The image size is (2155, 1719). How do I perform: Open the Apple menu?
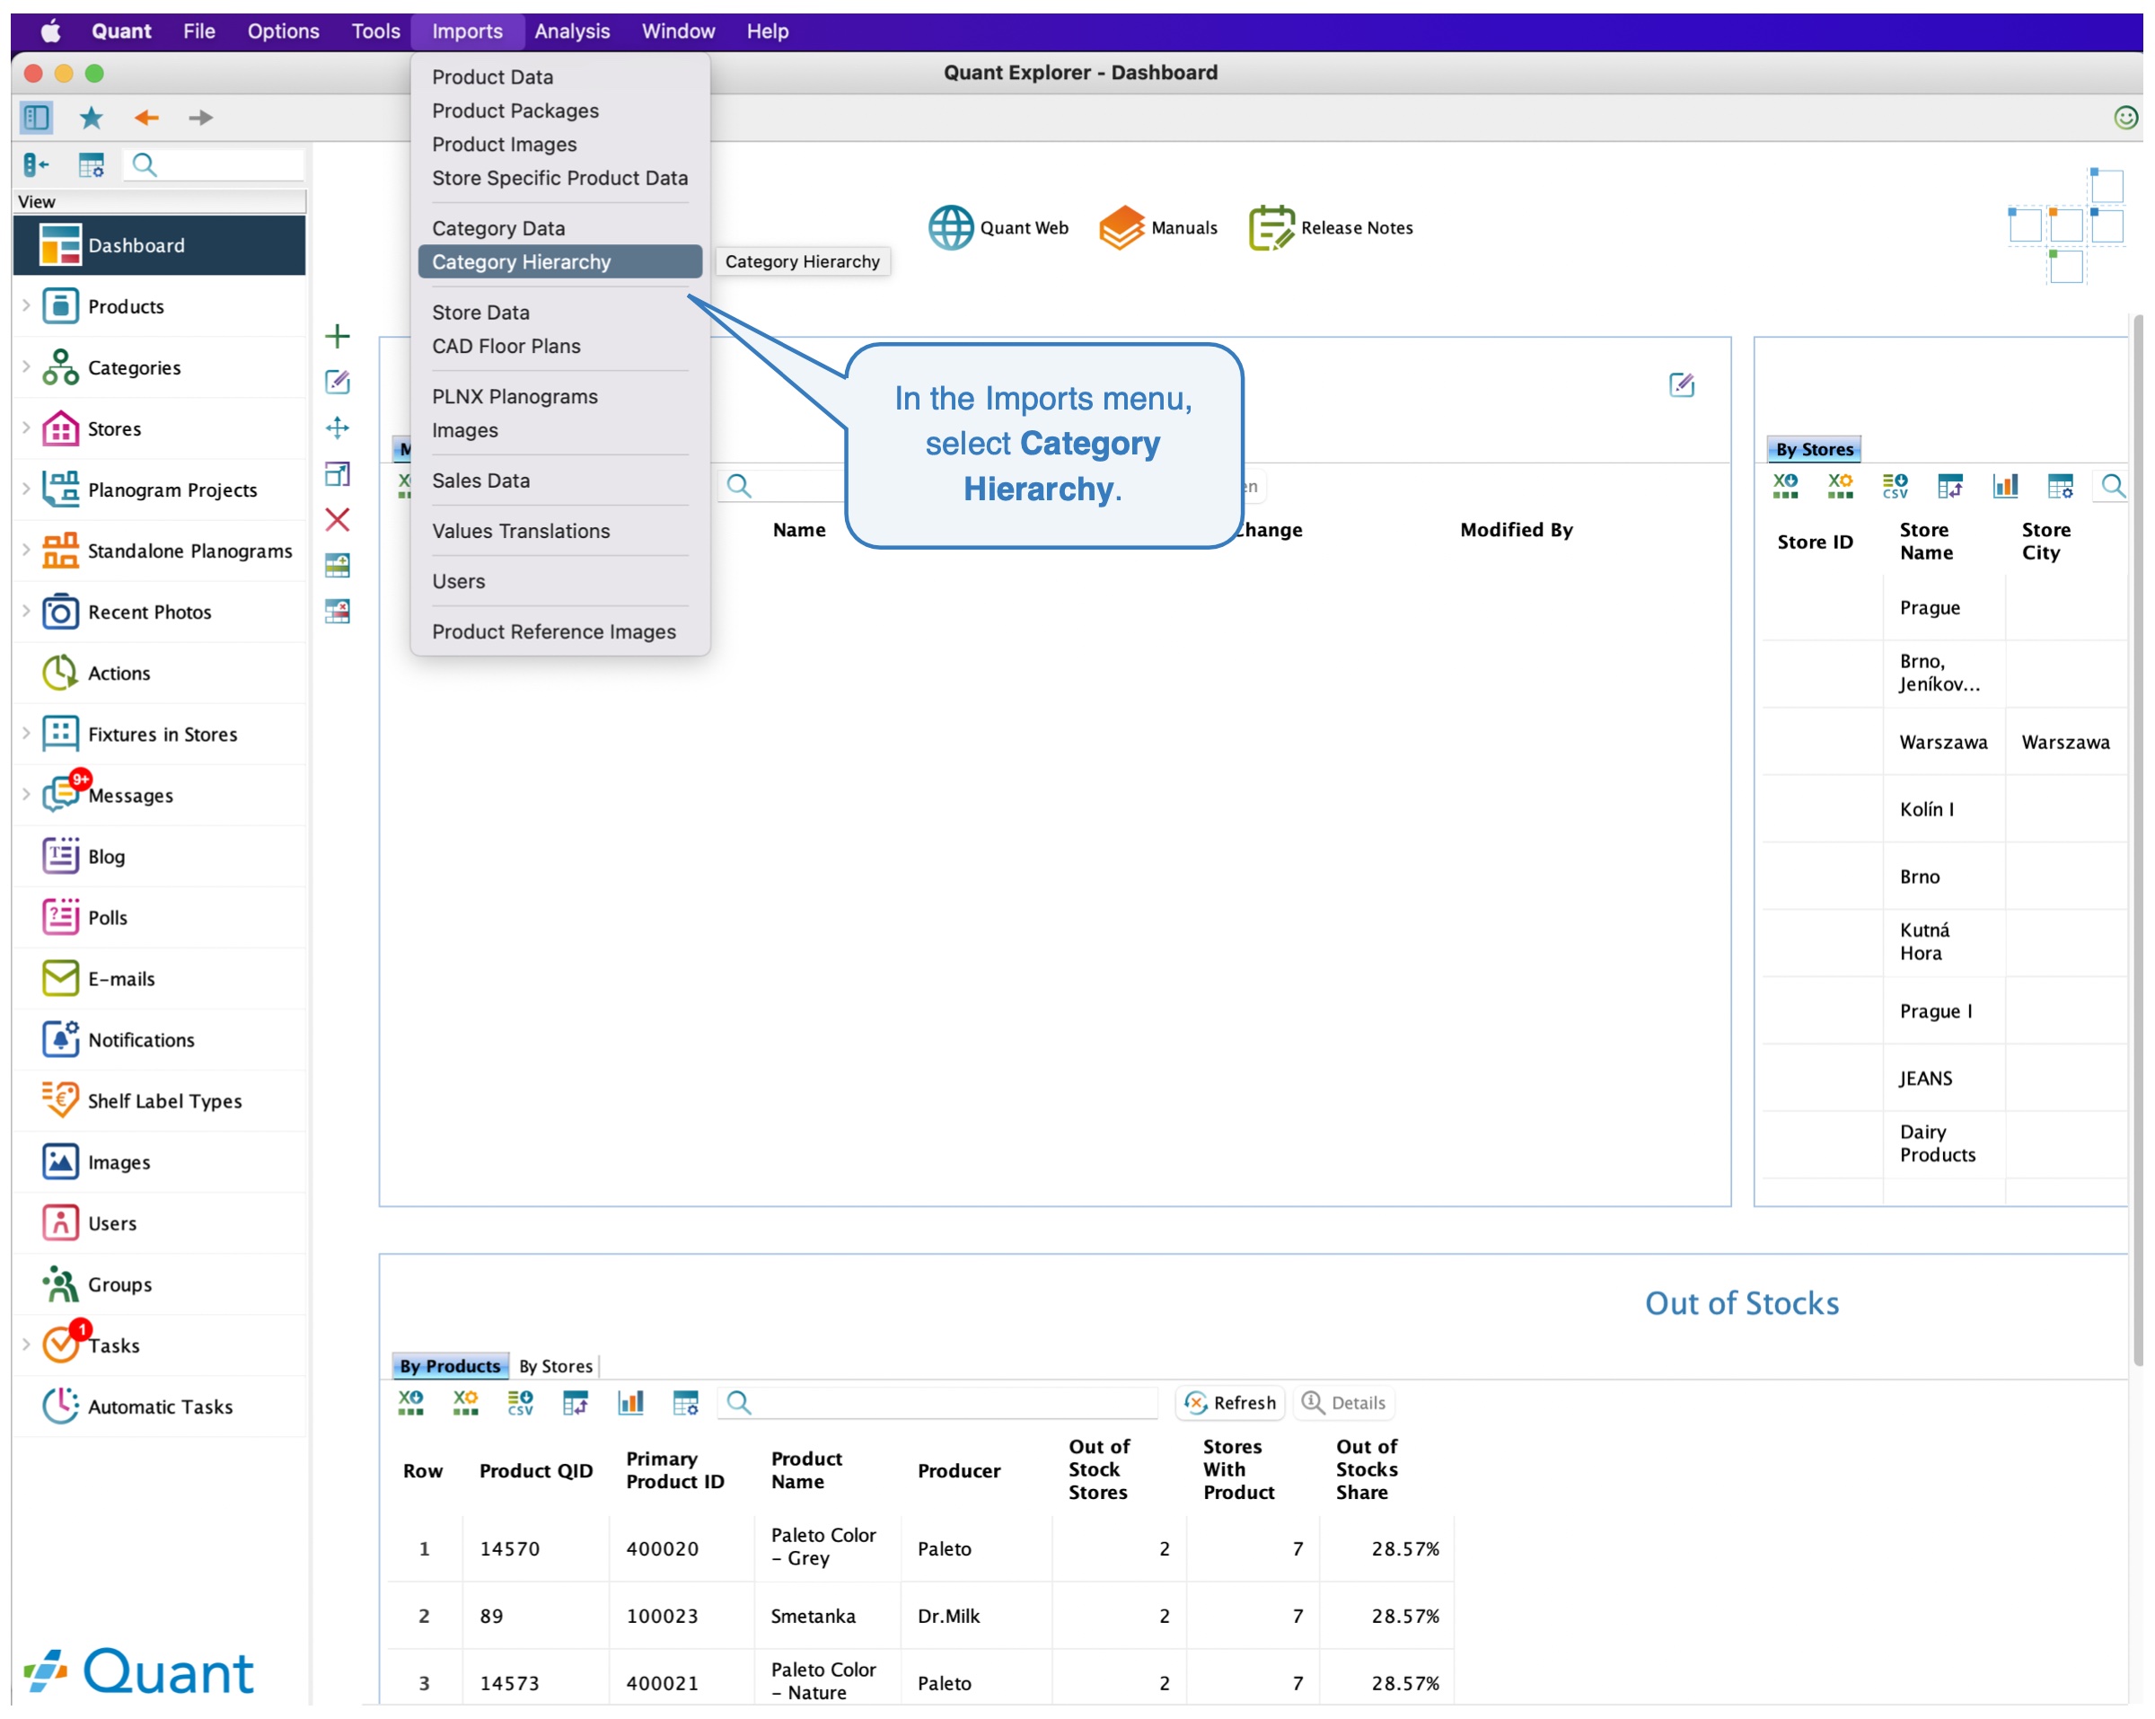[x=50, y=31]
